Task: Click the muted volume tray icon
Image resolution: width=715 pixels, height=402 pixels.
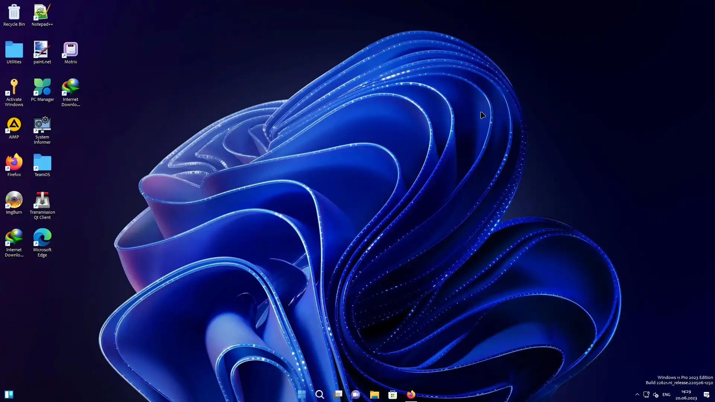Action: pos(656,395)
